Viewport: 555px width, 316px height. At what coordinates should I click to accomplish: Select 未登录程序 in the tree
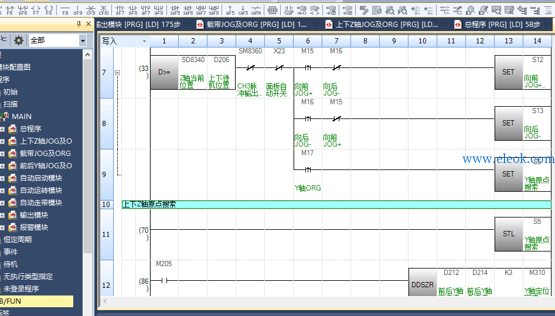(21, 289)
